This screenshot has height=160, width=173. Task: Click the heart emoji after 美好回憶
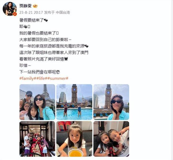[66, 59]
